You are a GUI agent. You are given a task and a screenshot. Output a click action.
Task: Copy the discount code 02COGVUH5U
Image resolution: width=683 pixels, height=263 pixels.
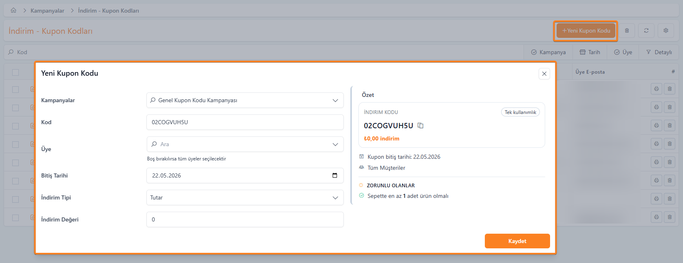[420, 126]
